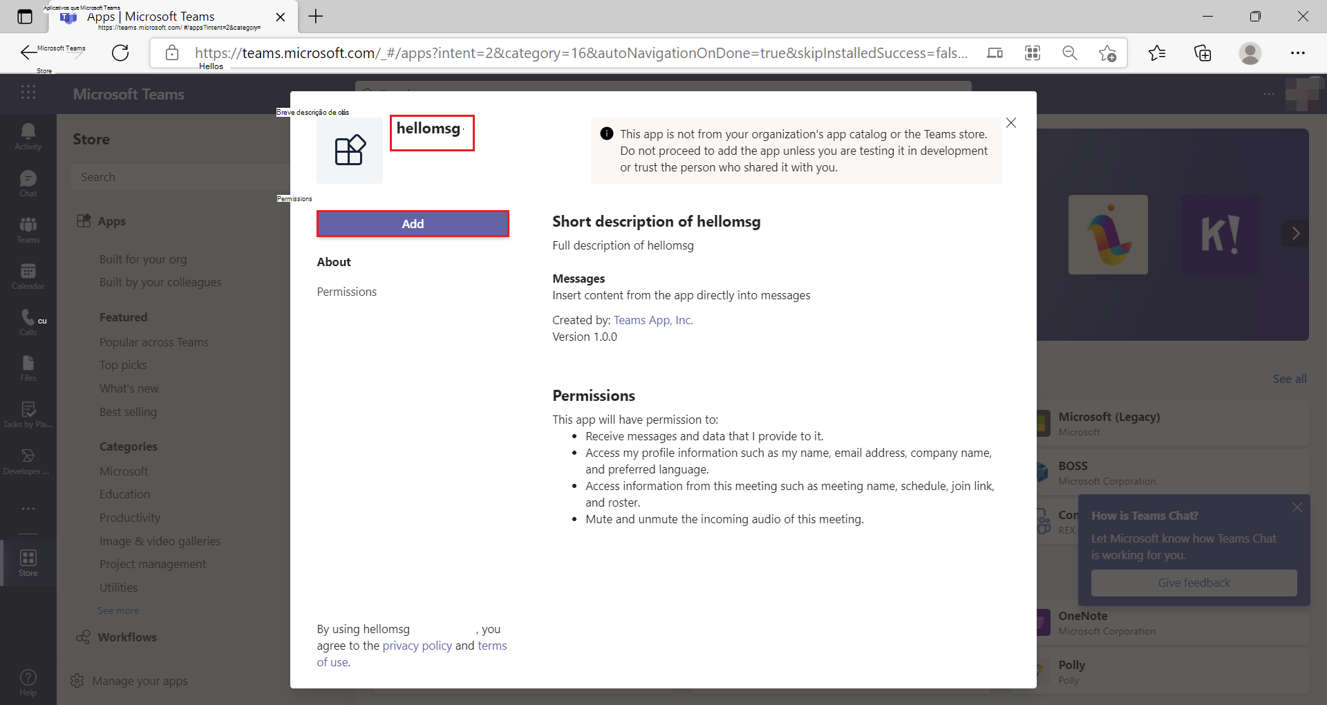Go back in the browser
The height and width of the screenshot is (705, 1327).
(x=29, y=53)
